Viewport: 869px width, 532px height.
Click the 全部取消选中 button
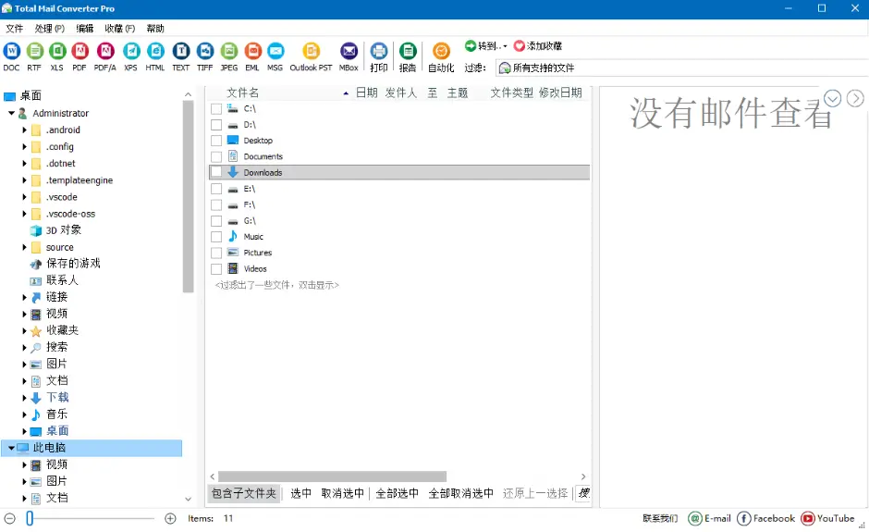click(x=460, y=493)
